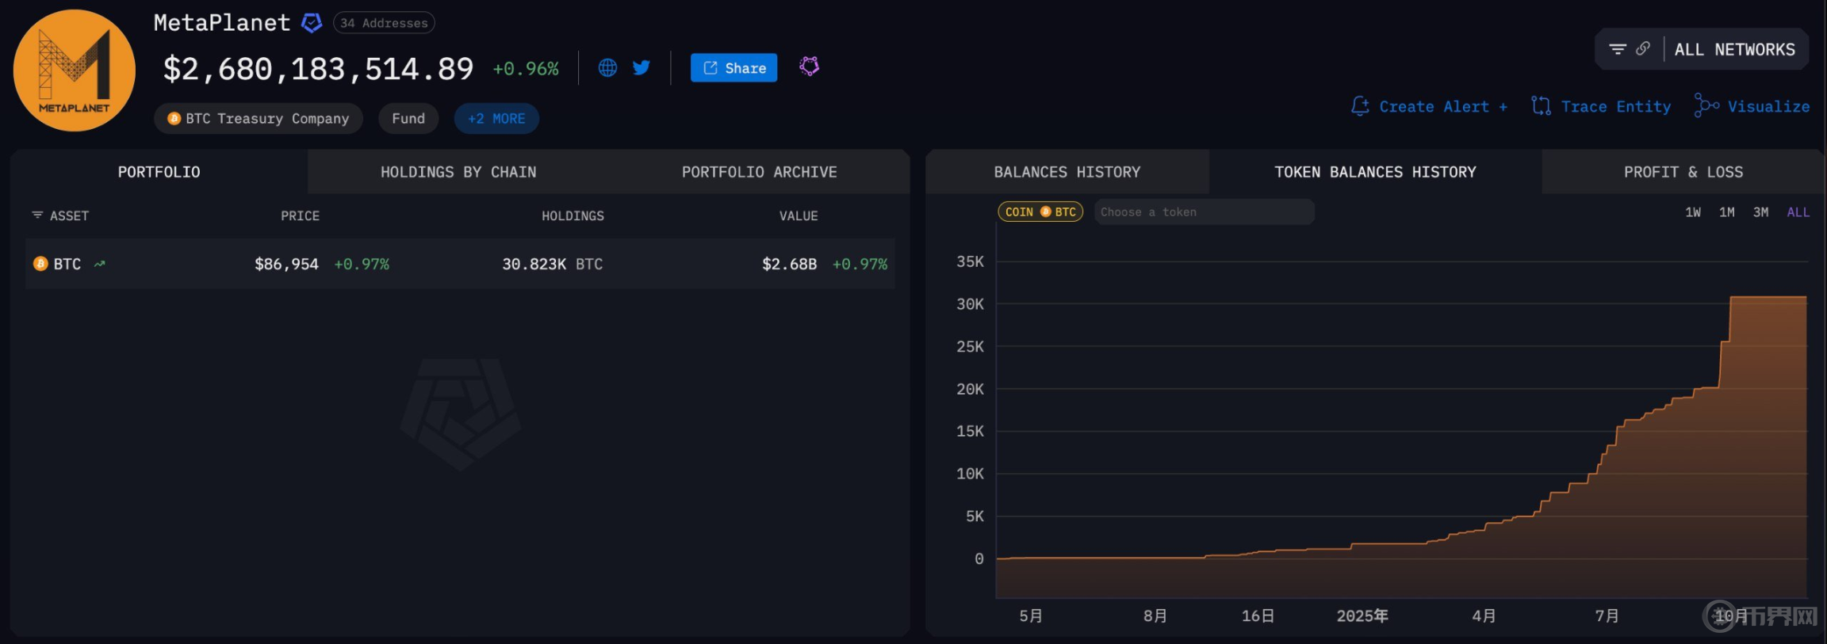Image resolution: width=1827 pixels, height=644 pixels.
Task: Open the Profit & Loss tab
Action: [x=1683, y=172]
